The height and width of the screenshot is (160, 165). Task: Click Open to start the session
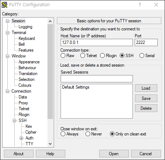[x=114, y=154]
